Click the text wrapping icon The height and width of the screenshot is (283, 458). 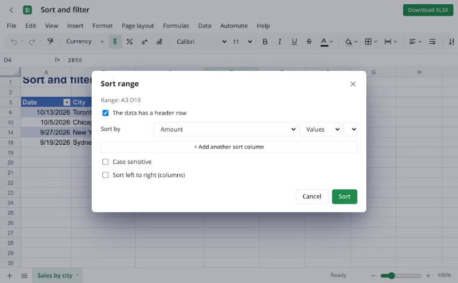tap(432, 41)
